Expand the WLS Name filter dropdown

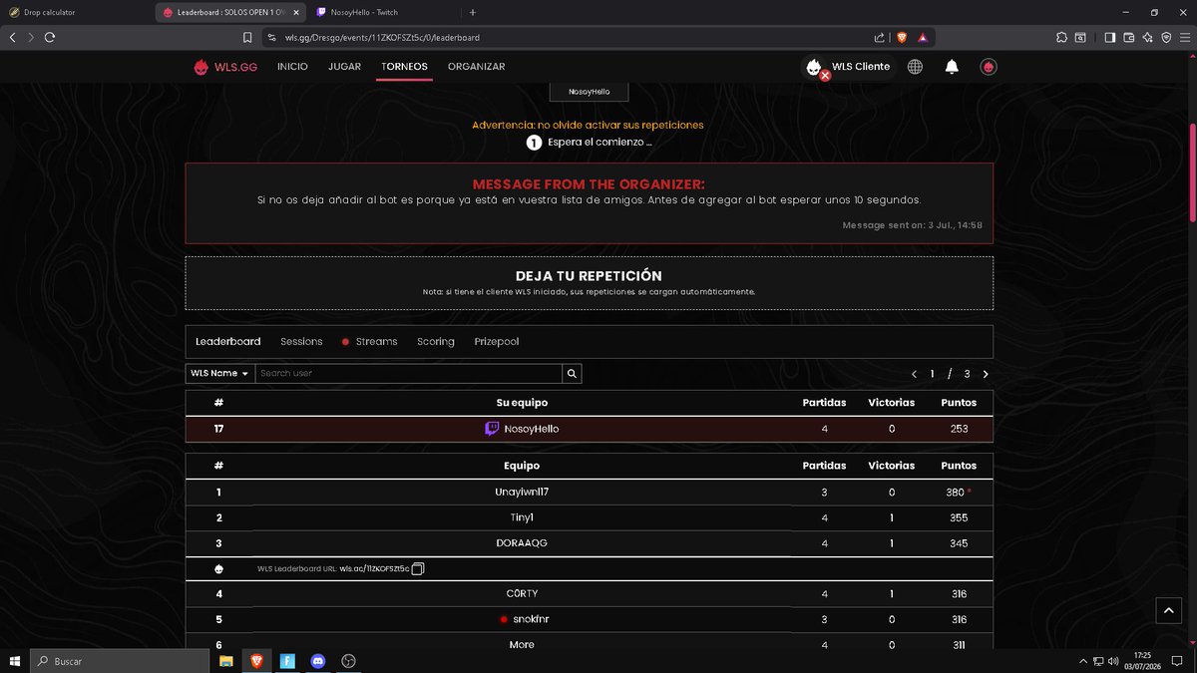[x=219, y=373]
